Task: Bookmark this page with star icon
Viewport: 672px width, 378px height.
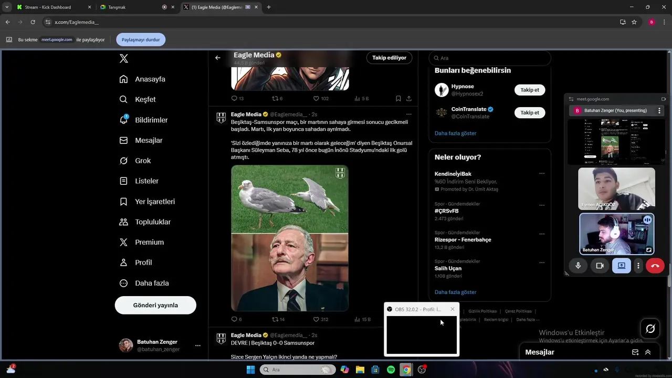Action: pyautogui.click(x=634, y=22)
